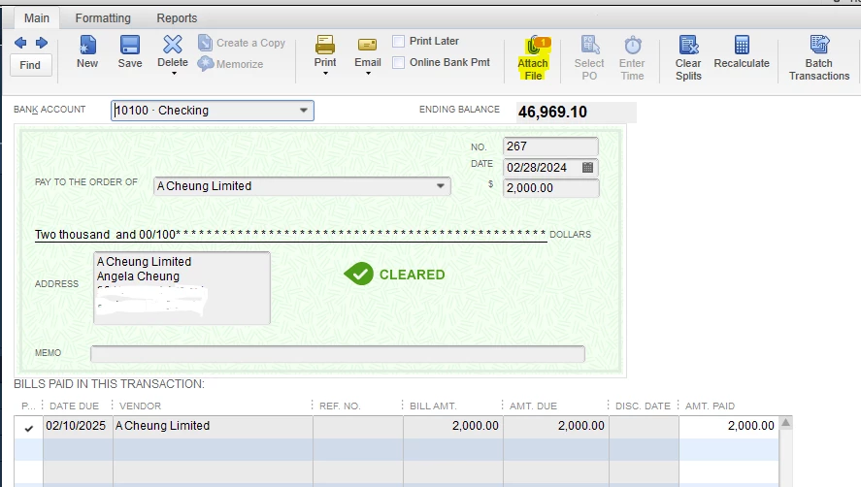This screenshot has height=487, width=861.
Task: Expand the Delete button dropdown arrow
Action: (x=174, y=74)
